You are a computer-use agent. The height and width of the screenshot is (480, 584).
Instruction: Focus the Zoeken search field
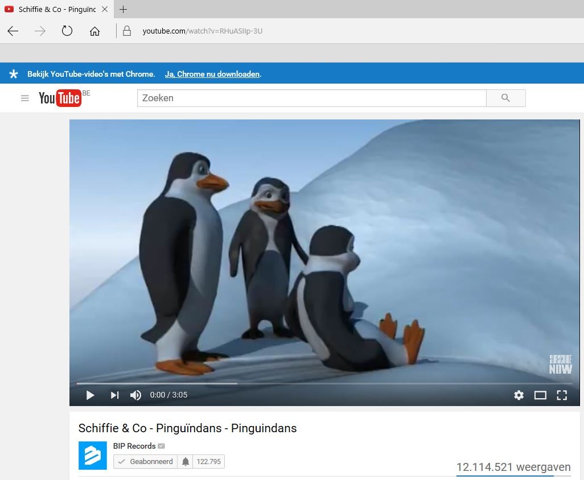[312, 98]
